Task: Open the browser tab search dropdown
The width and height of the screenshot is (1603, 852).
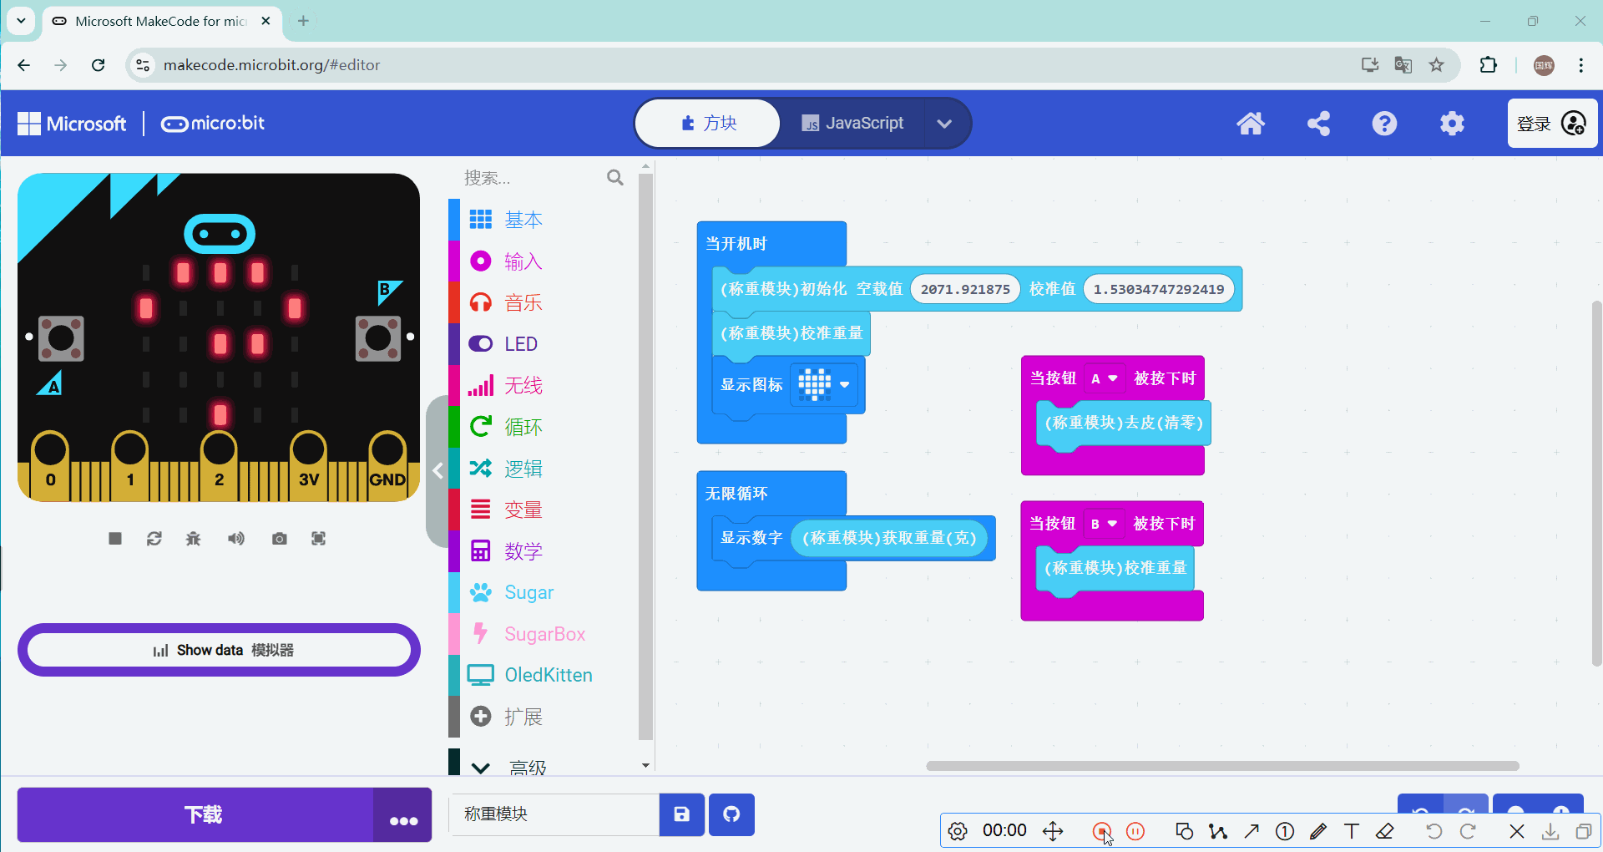Action: coord(21,20)
